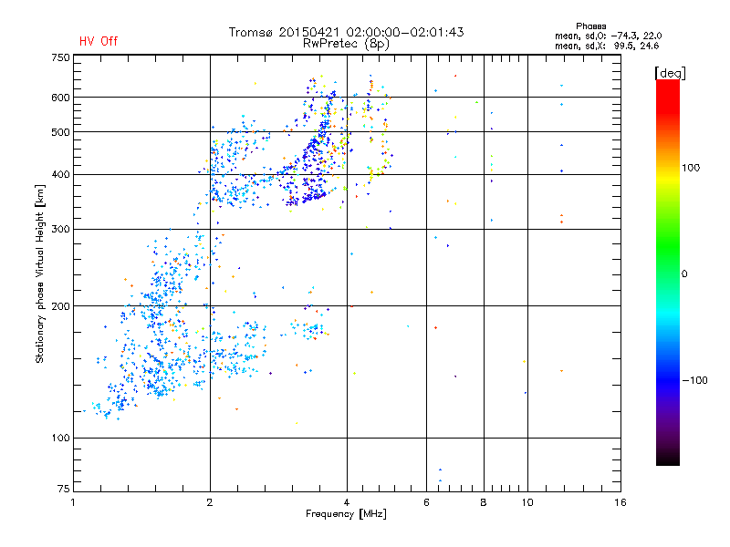Click the red 'HV Off' status label
This screenshot has height=547, width=730.
pyautogui.click(x=99, y=41)
